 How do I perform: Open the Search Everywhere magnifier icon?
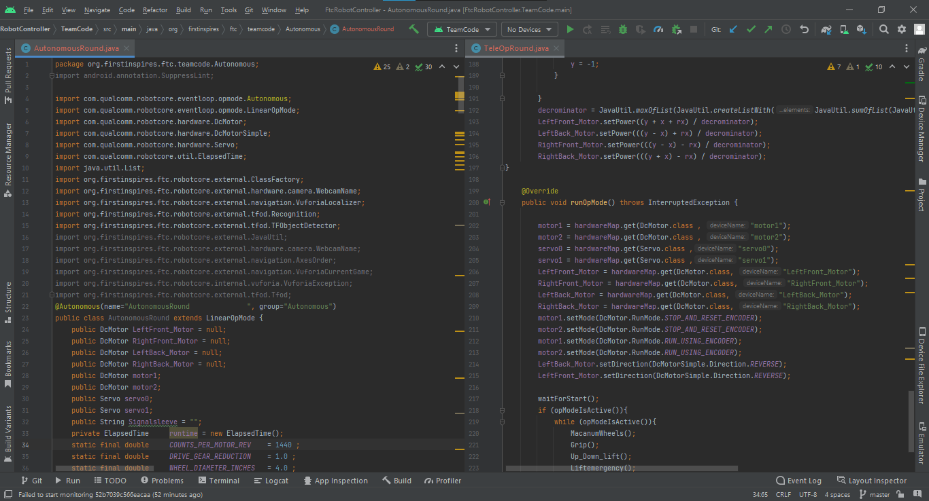click(883, 29)
